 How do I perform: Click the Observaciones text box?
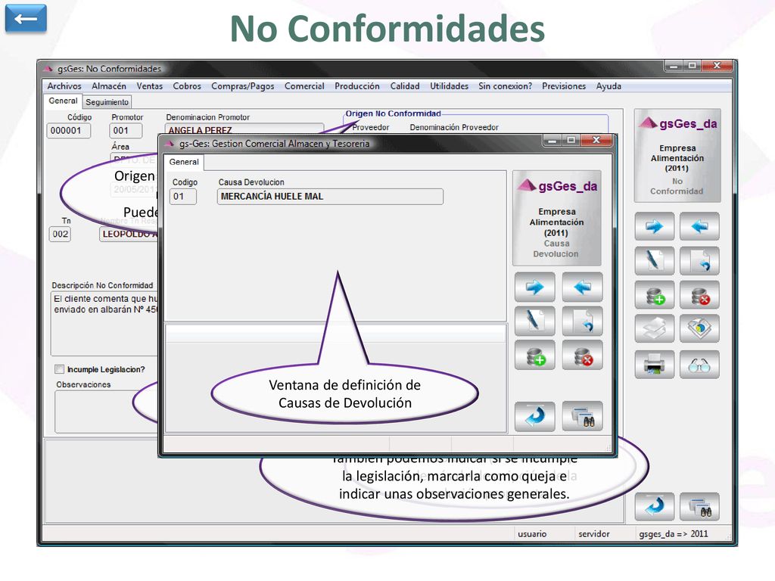click(x=106, y=412)
